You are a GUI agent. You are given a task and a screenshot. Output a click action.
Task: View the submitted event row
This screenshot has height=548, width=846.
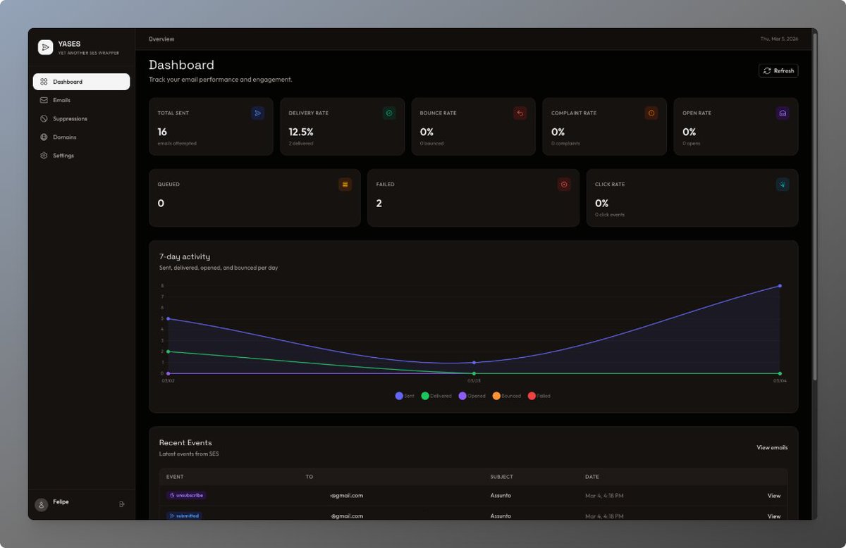tap(774, 516)
